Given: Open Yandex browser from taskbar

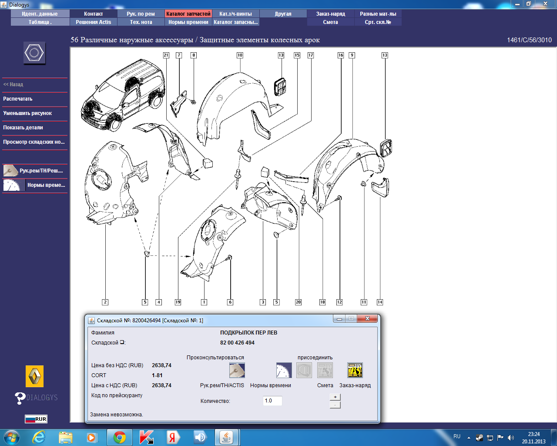Looking at the screenshot, I should pos(173,437).
